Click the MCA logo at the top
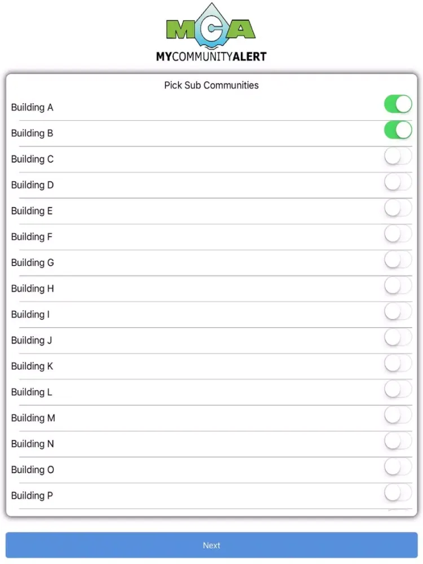This screenshot has height=564, width=423. click(x=211, y=31)
